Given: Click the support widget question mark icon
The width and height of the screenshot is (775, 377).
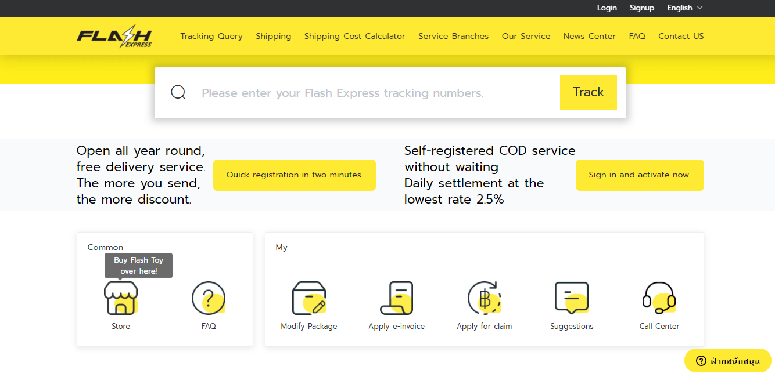Looking at the screenshot, I should click(x=701, y=361).
